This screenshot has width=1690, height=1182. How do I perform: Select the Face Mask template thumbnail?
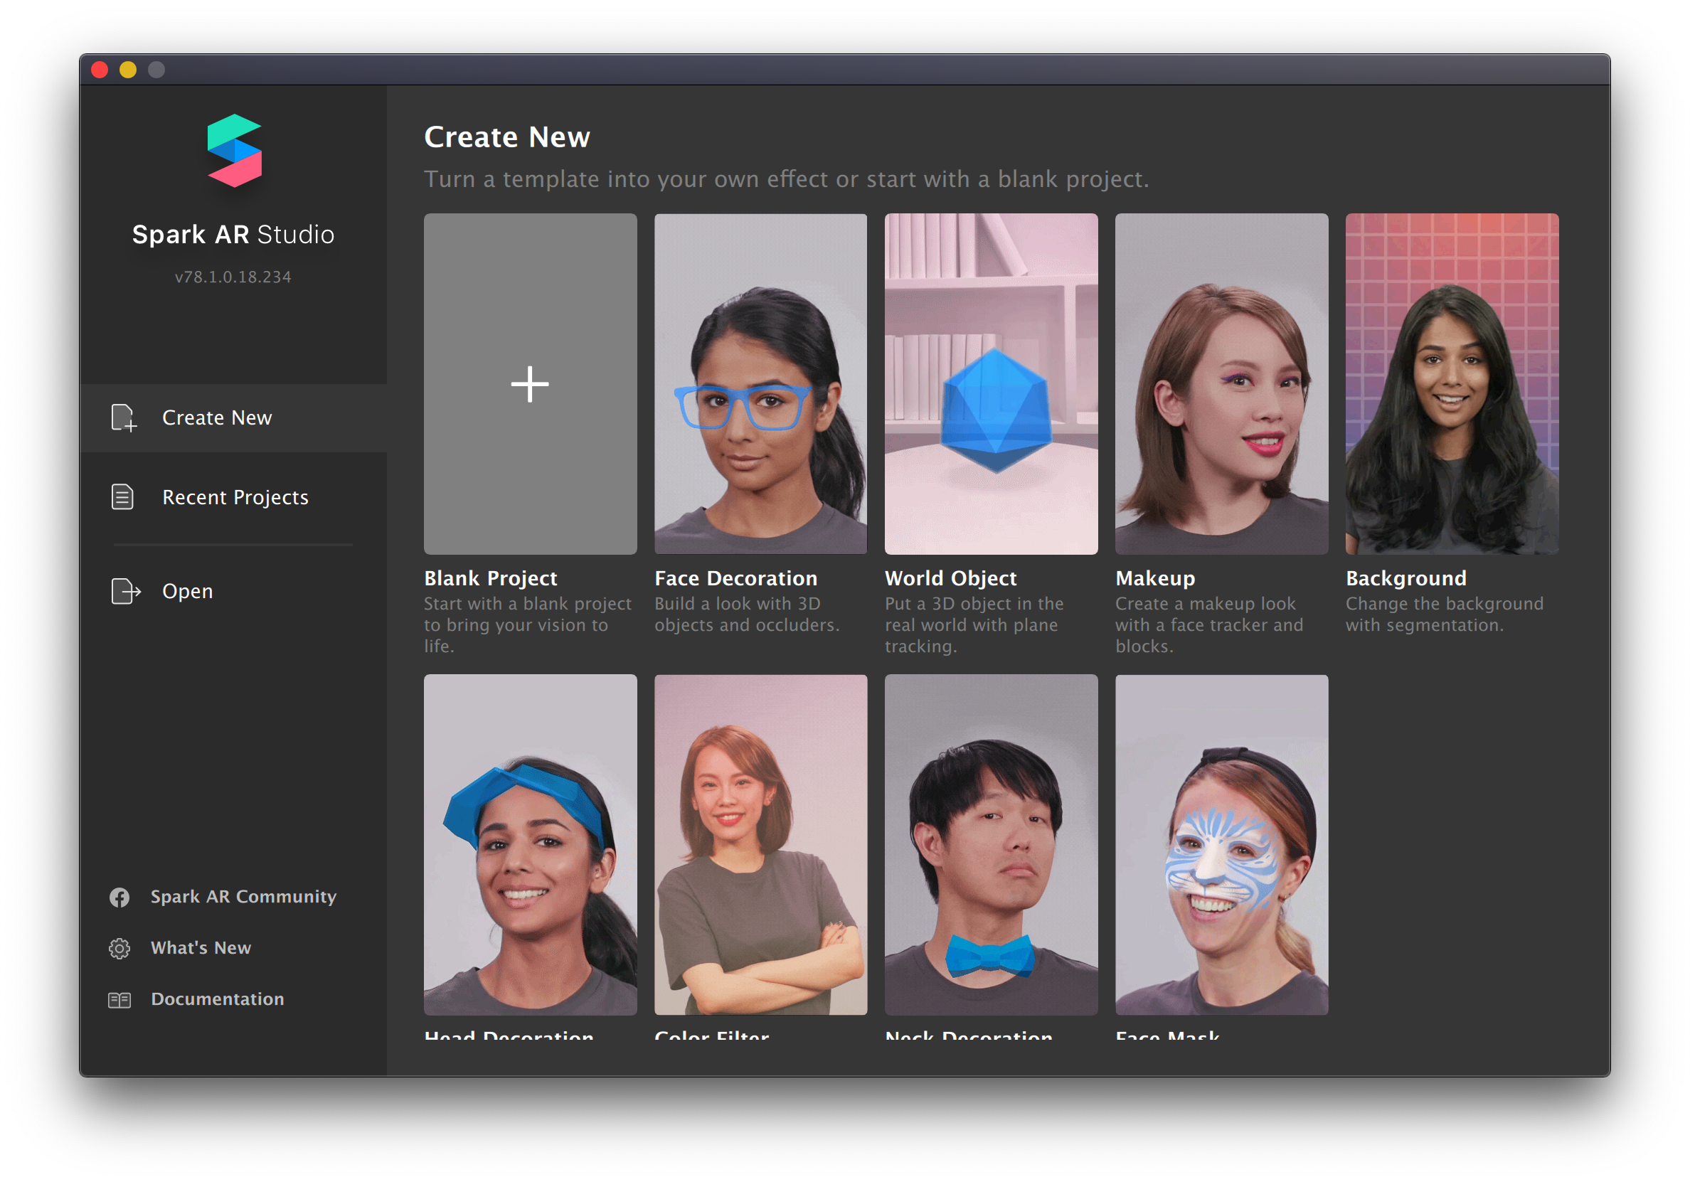pos(1221,844)
